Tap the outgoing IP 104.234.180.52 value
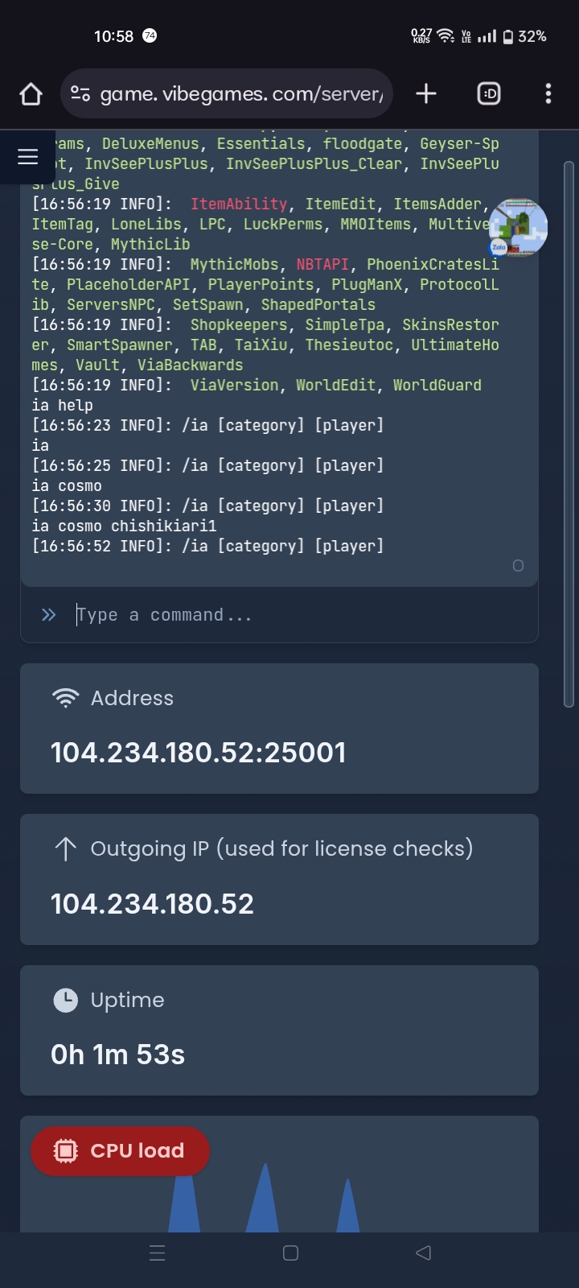This screenshot has width=579, height=1288. tap(153, 904)
